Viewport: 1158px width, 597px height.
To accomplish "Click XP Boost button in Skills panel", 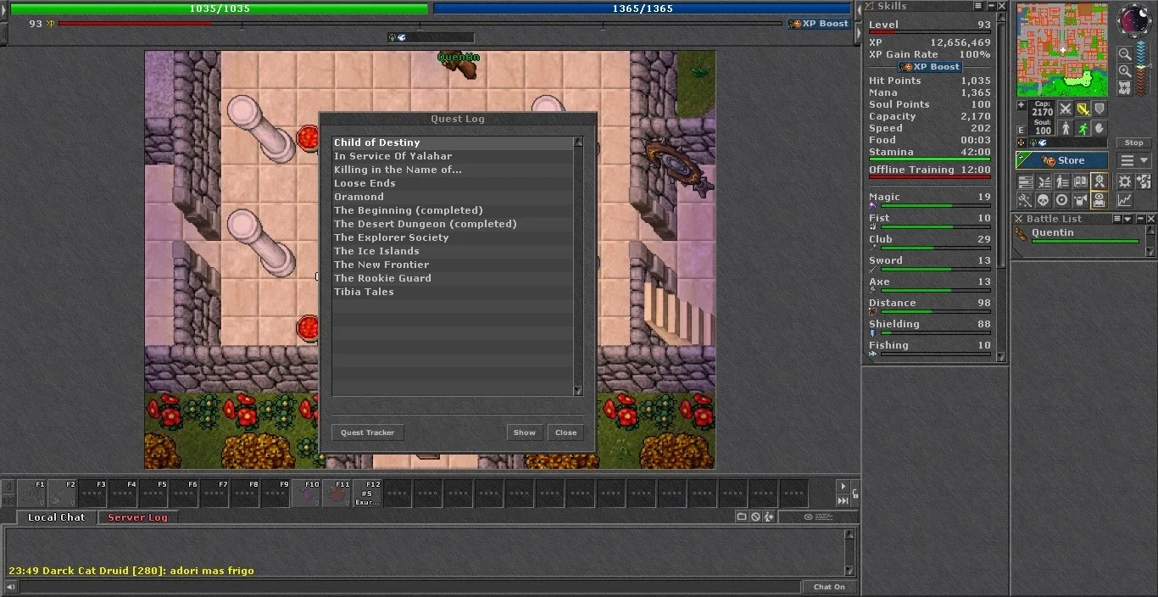I will (930, 67).
